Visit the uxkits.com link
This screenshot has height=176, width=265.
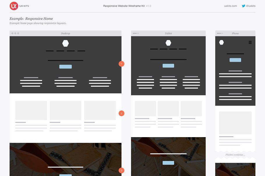pyautogui.click(x=230, y=6)
